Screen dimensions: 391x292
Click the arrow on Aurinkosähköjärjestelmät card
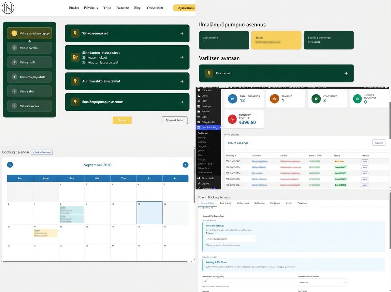(182, 81)
